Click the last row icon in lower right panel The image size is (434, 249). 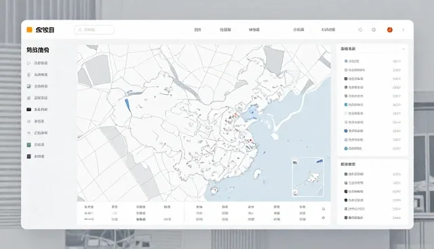pos(346,218)
